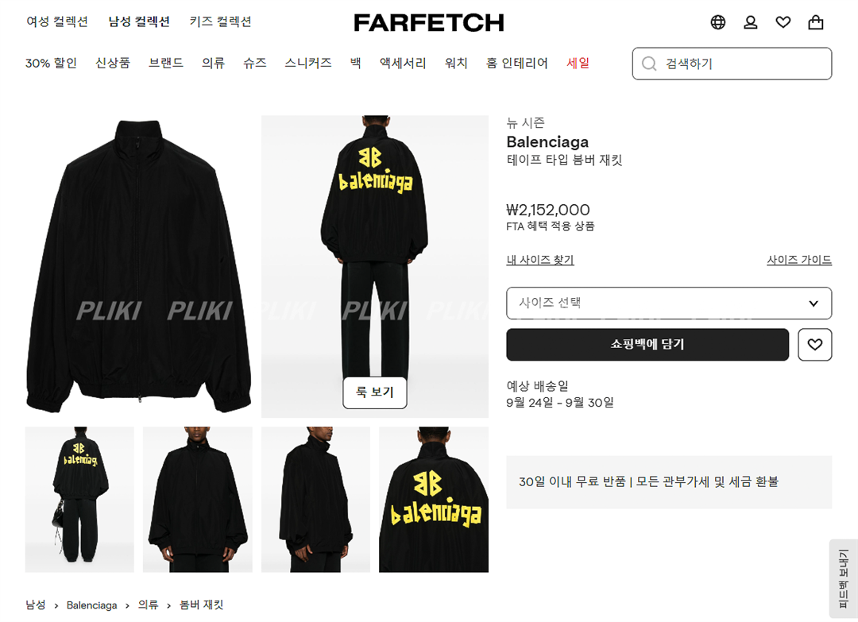Switch to the 키즈 컬렉션 tab
Viewport: 858px width, 622px height.
[x=221, y=21]
